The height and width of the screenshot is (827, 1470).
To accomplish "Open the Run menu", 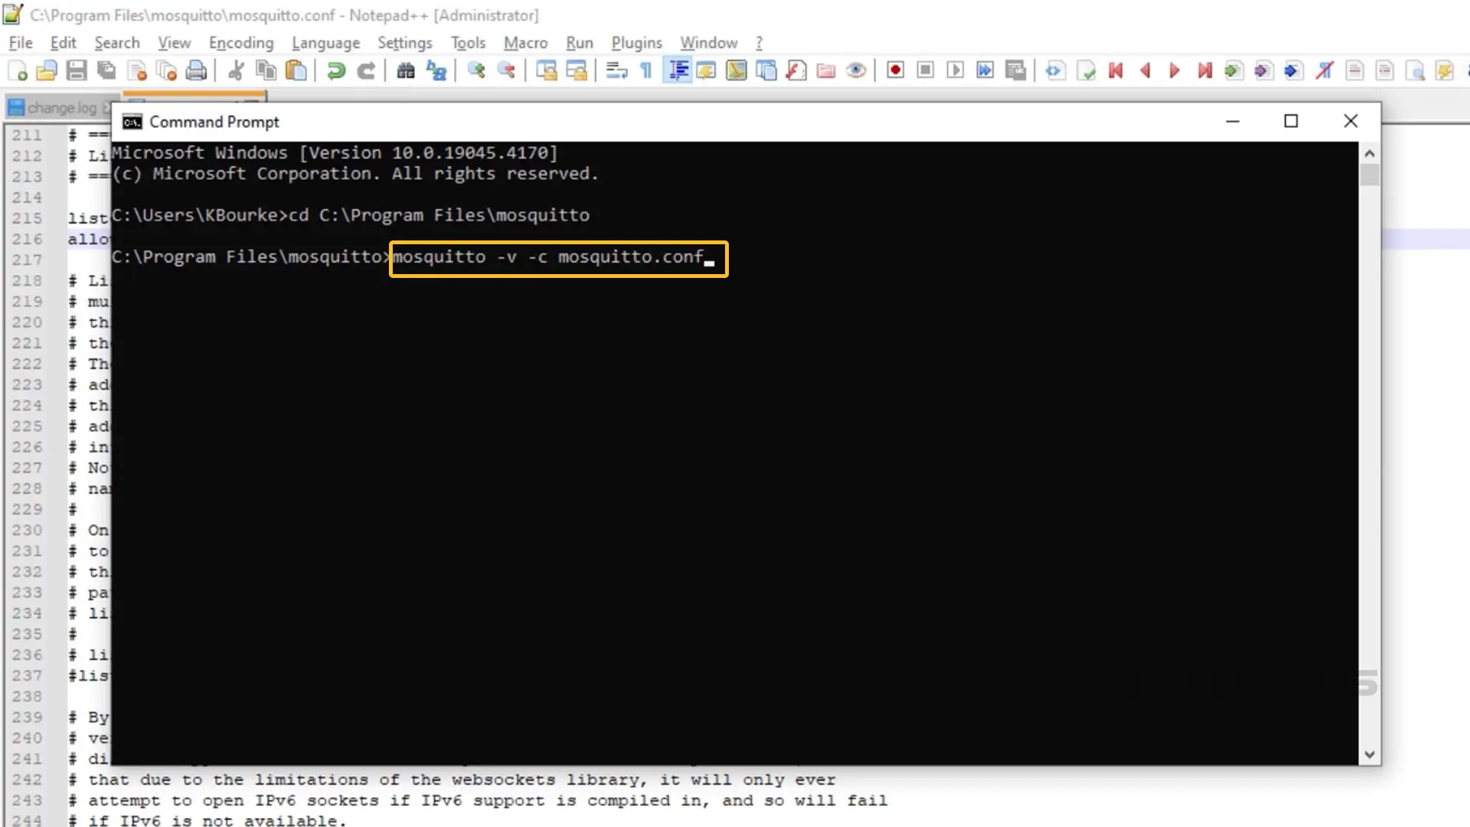I will 580,43.
